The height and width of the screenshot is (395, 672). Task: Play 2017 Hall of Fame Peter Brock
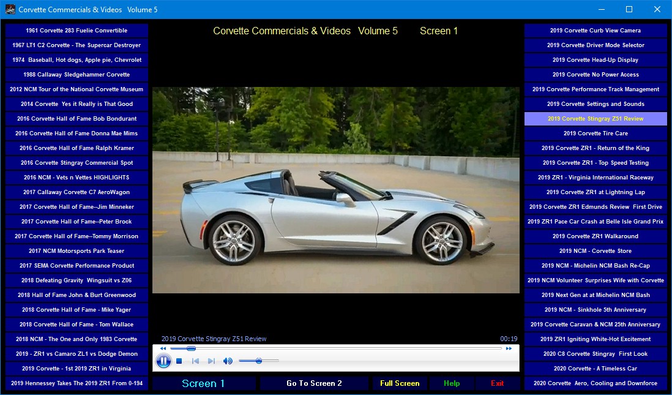pyautogui.click(x=77, y=222)
